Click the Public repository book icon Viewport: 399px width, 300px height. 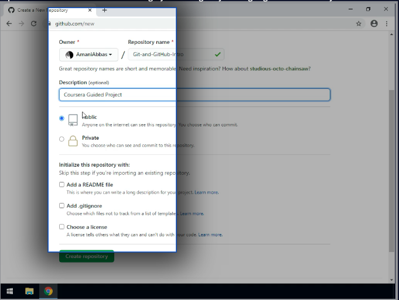click(x=73, y=120)
